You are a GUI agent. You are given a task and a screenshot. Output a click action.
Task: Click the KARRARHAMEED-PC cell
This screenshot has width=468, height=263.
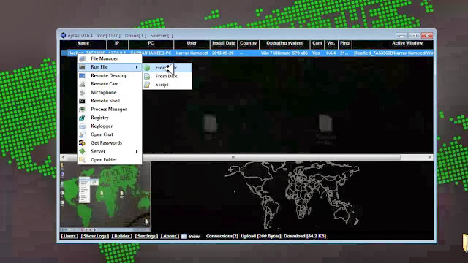(x=151, y=53)
